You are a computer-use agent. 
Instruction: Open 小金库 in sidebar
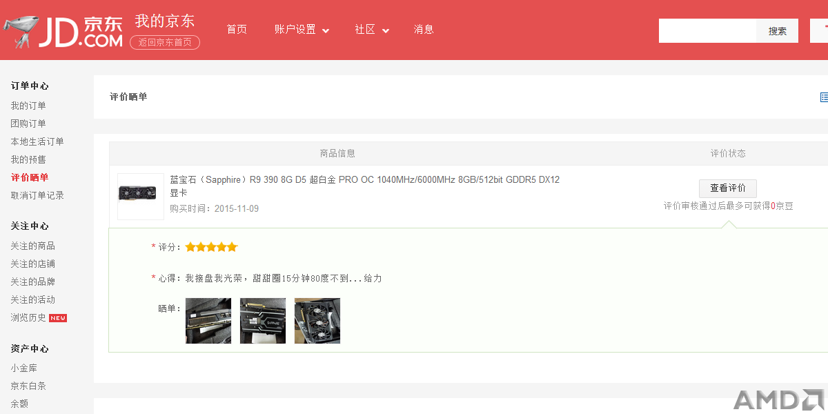23,368
